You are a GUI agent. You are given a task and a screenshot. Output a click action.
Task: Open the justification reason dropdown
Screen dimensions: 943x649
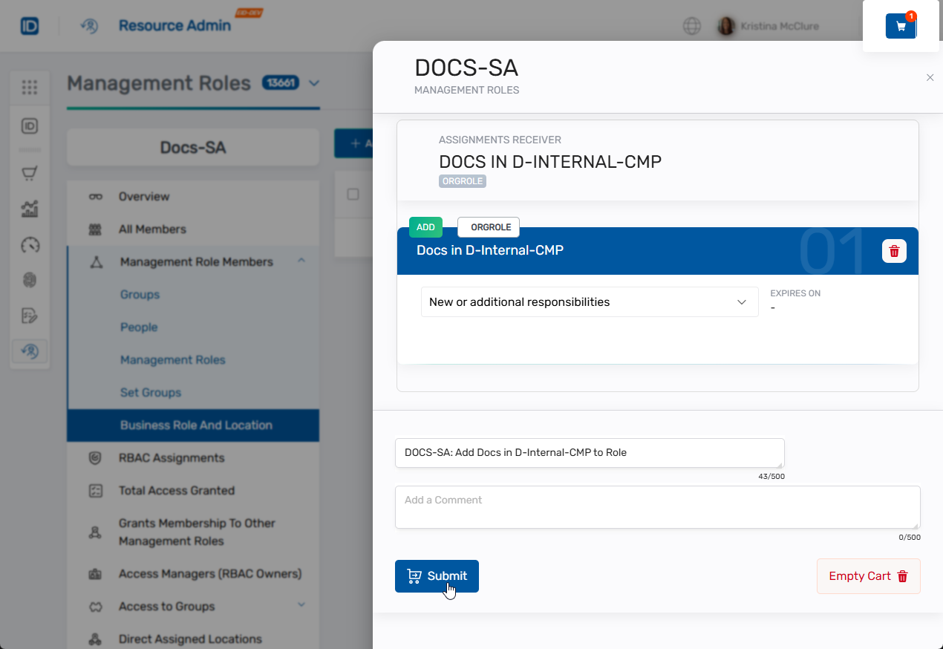589,302
